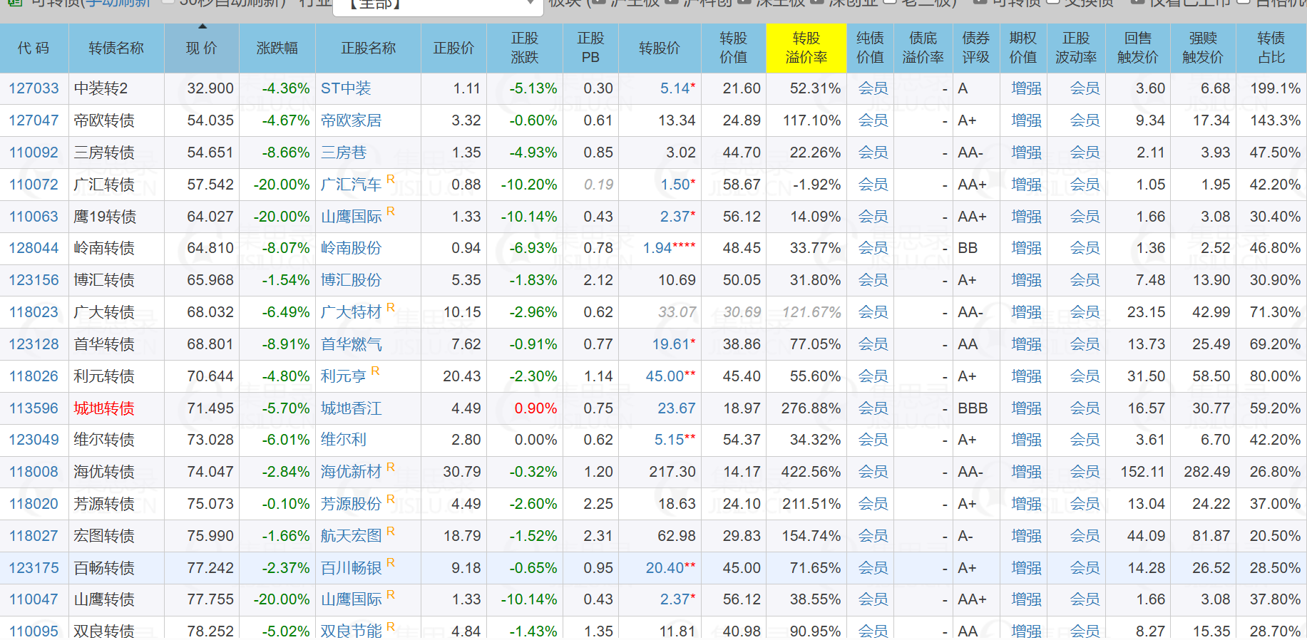Open the 帝欧家居 stock link
1307x640 pixels.
(x=351, y=120)
